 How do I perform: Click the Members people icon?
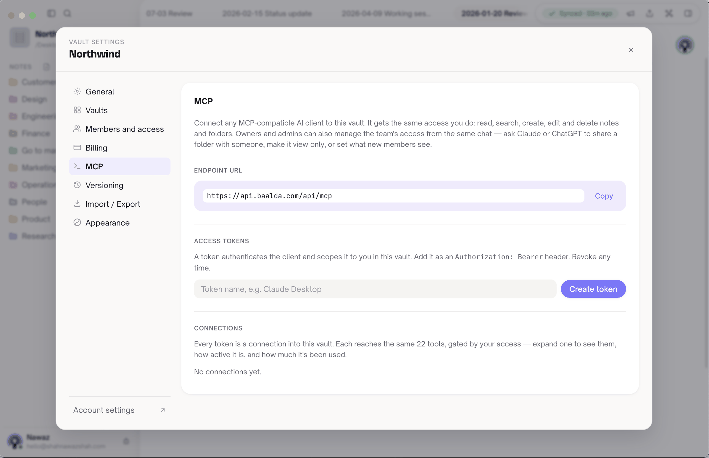[x=77, y=129]
